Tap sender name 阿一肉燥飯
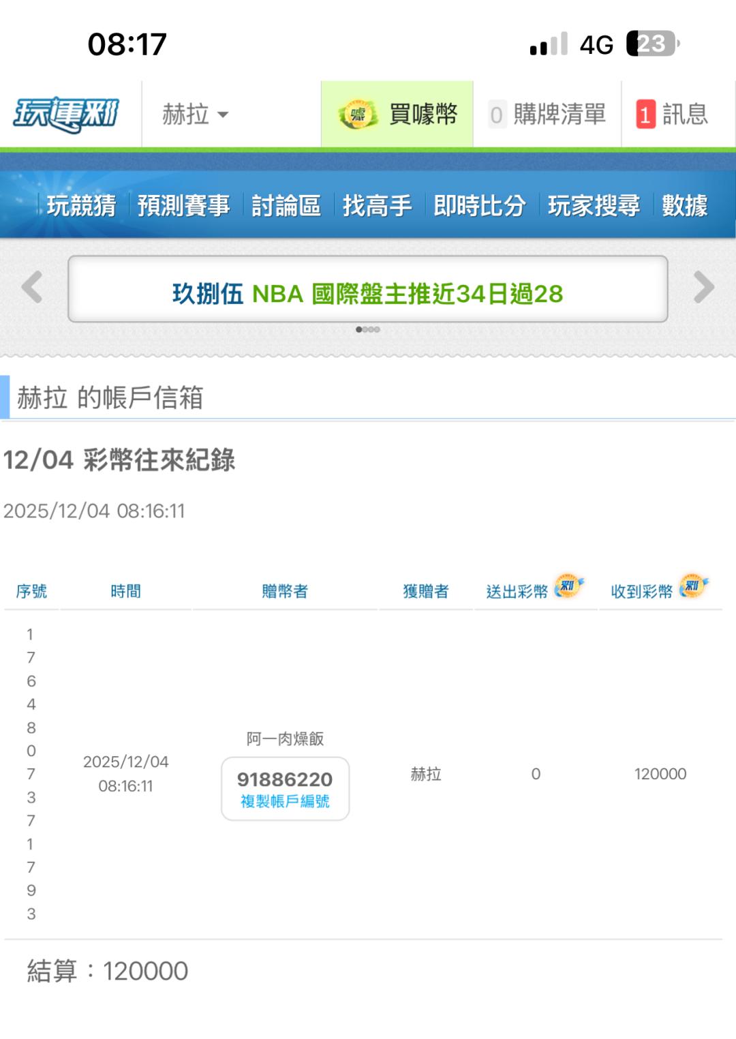 click(x=285, y=738)
